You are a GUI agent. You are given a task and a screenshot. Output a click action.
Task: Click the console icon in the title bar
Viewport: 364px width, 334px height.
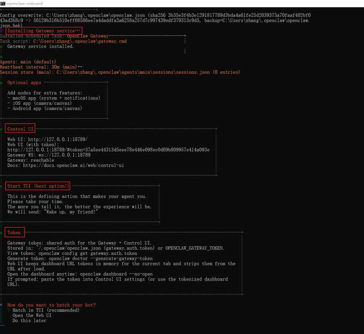[x=3, y=3]
